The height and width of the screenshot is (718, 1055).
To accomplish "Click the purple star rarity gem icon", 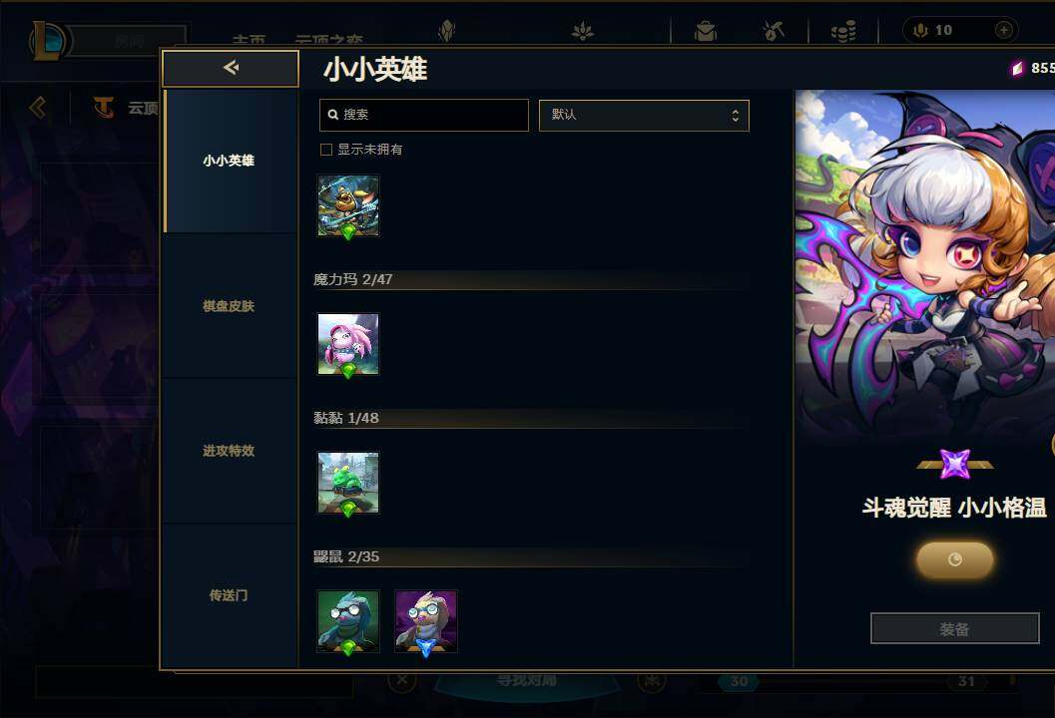I will pyautogui.click(x=955, y=464).
